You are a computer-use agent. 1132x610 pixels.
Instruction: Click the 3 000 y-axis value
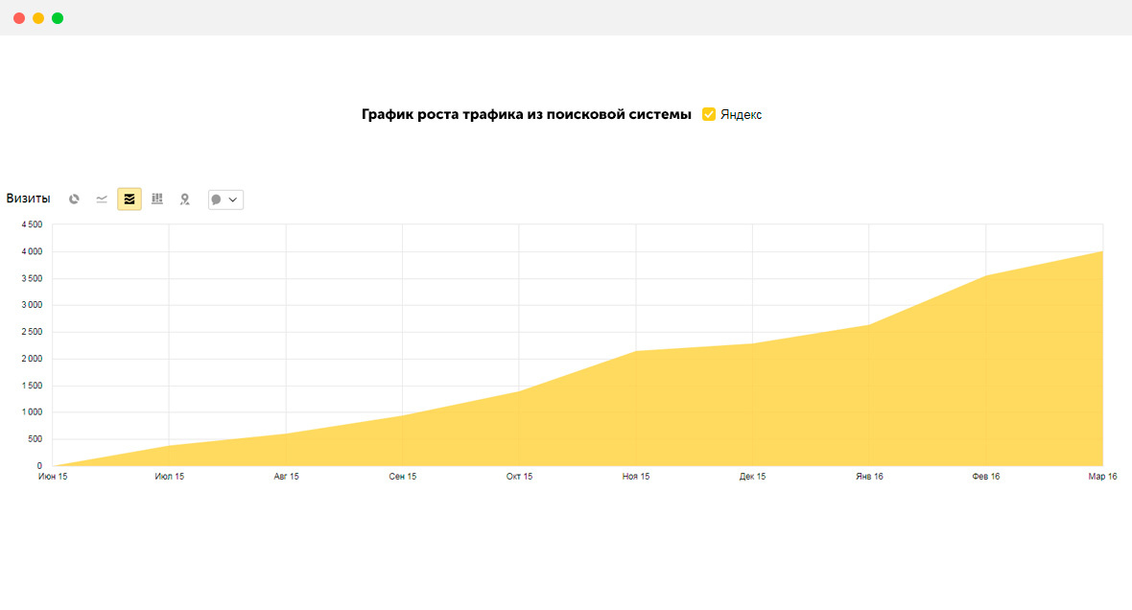(x=32, y=305)
